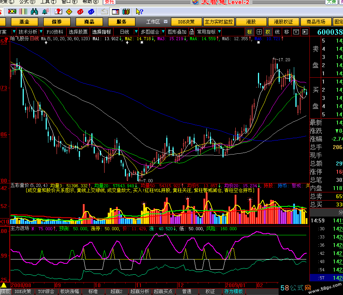This screenshot has height=295, width=343.
Task: Click the grayed clipboard toolbar icon
Action: 104,11
